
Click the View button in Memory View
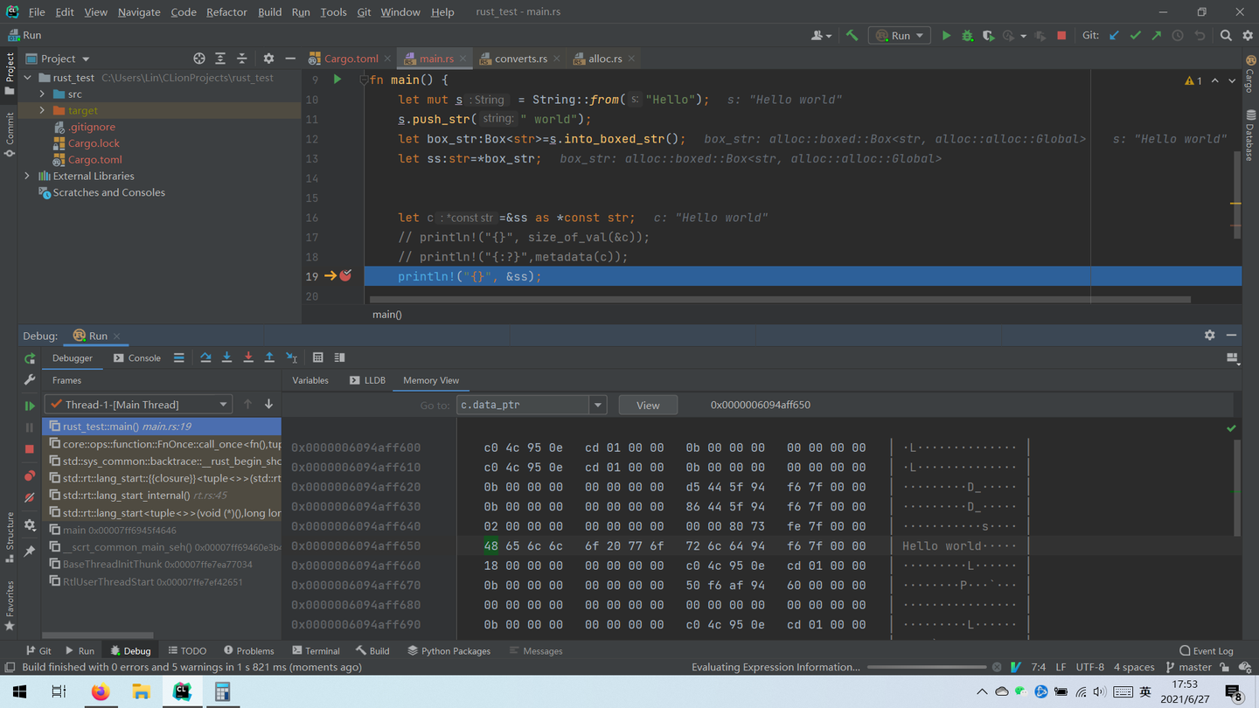click(648, 406)
